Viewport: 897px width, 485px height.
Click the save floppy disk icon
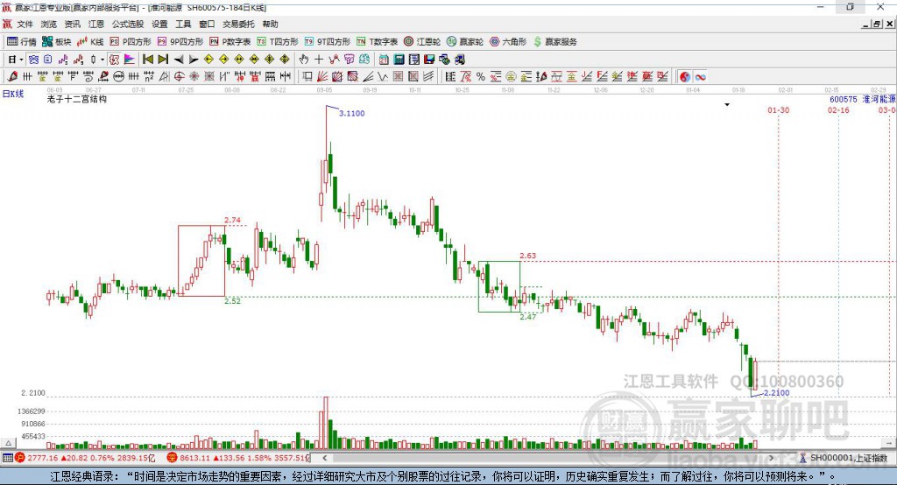coord(429,60)
